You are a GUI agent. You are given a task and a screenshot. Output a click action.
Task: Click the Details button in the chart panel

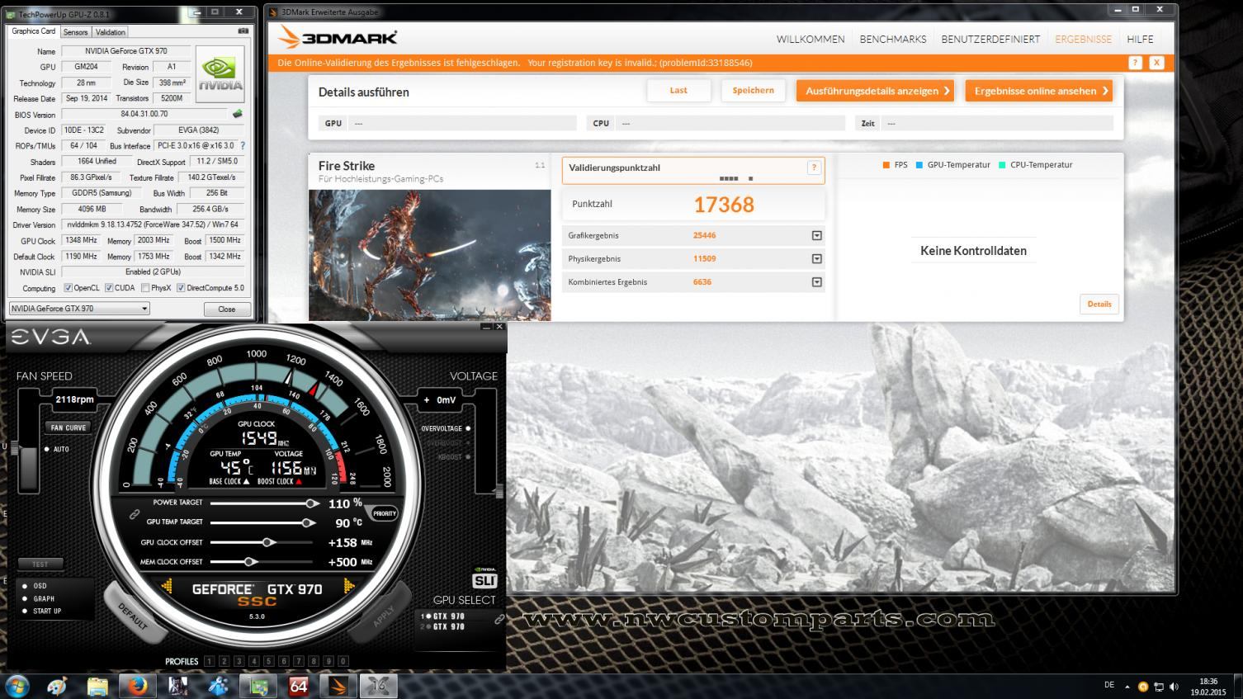click(x=1099, y=304)
